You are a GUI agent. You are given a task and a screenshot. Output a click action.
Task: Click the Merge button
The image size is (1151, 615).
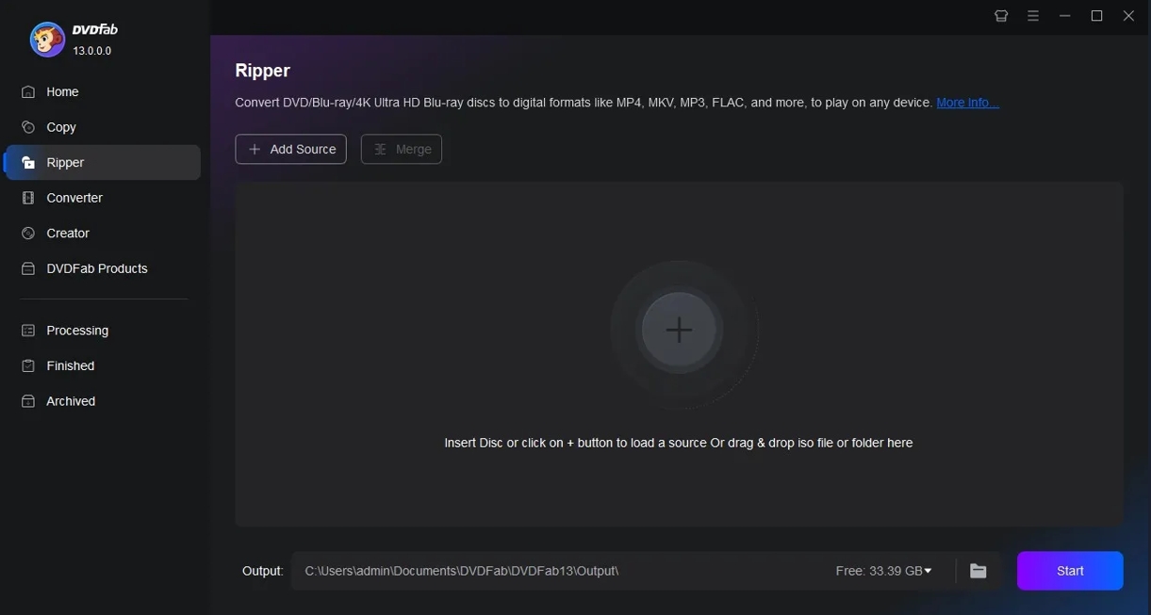[402, 149]
